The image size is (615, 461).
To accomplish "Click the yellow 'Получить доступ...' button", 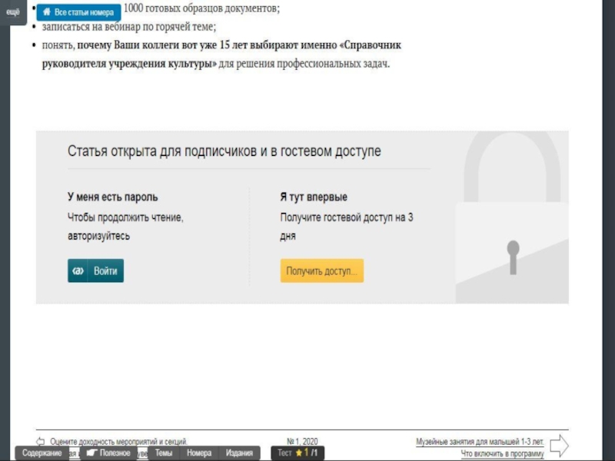I will [321, 270].
